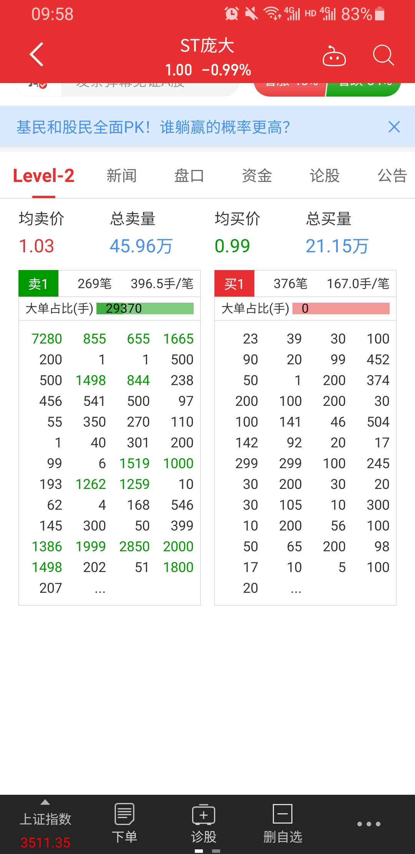The image size is (415, 854).
Task: Tap the 总买量 value 21.15万
Action: [x=337, y=246]
